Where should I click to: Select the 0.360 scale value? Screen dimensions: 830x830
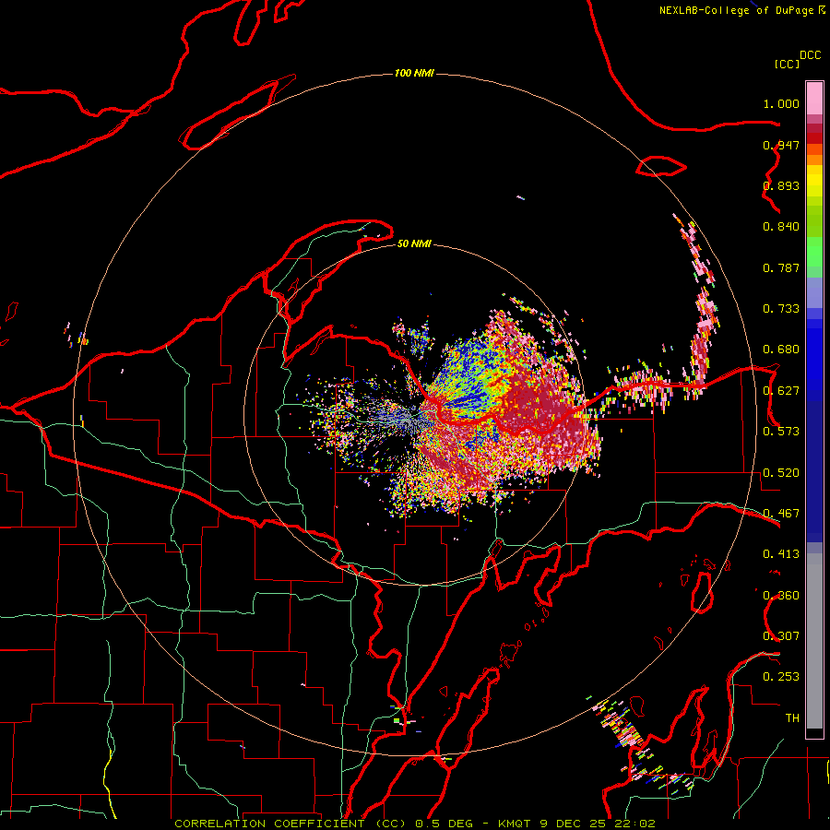click(x=781, y=596)
